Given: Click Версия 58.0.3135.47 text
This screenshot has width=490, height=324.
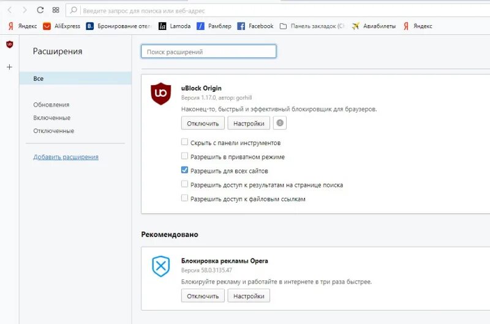Looking at the screenshot, I should [x=206, y=270].
